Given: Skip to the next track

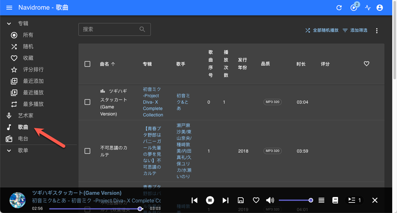Looking at the screenshot, I should [226, 200].
